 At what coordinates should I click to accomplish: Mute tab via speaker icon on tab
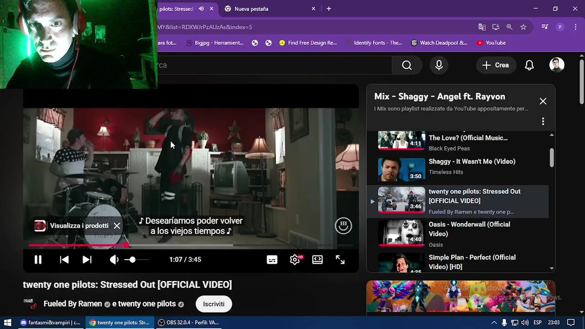[201, 9]
